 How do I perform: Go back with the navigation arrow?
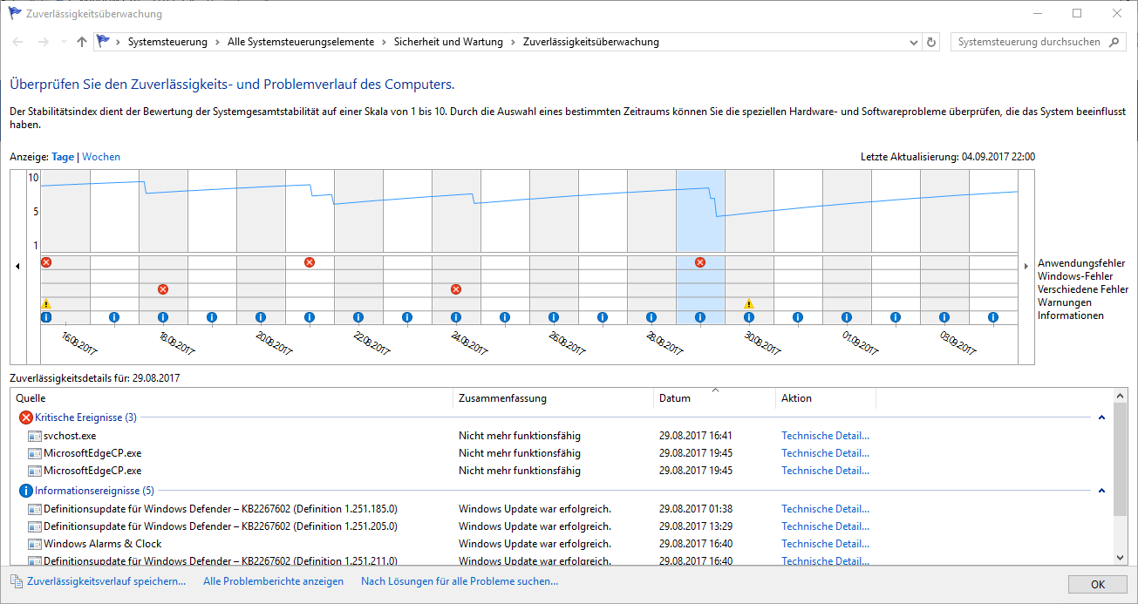pyautogui.click(x=18, y=42)
